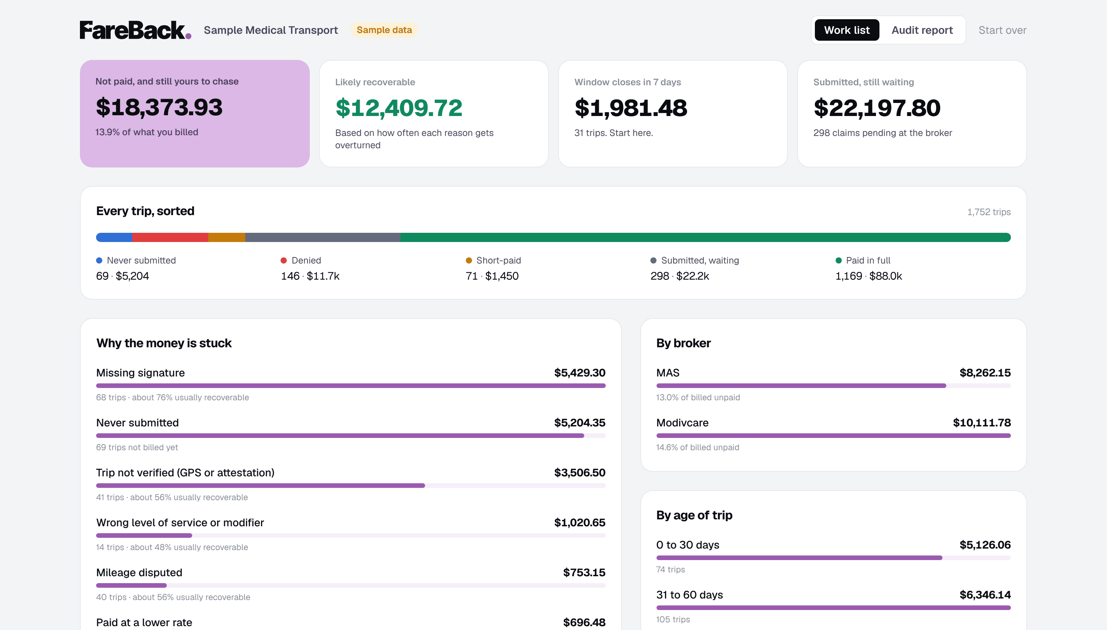Click the gray Submitted waiting bar segment
The image size is (1107, 630).
click(x=323, y=237)
